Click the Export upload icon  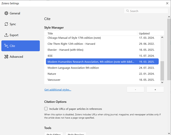[6, 35]
